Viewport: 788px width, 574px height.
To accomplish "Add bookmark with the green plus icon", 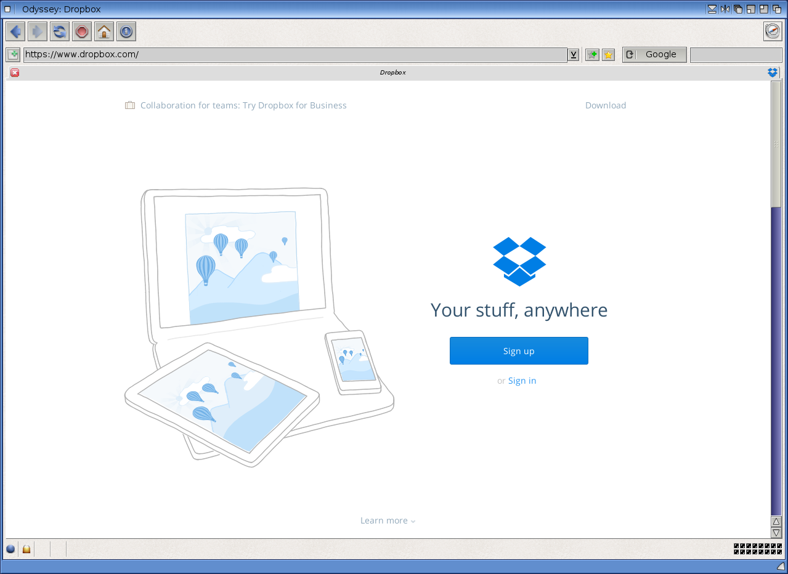I will 592,55.
